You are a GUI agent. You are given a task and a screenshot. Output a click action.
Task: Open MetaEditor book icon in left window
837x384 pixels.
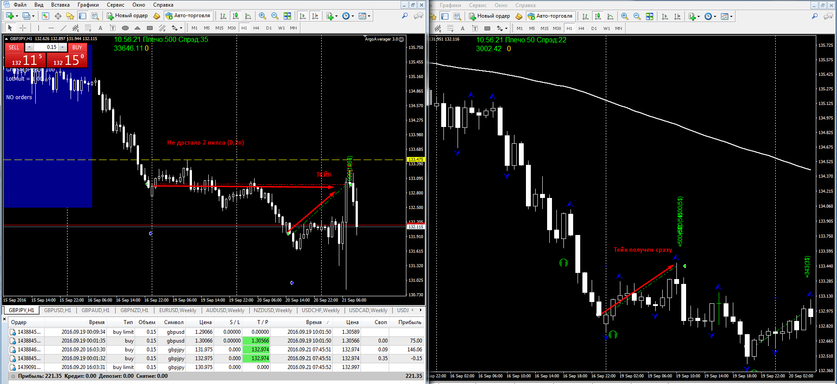(157, 16)
